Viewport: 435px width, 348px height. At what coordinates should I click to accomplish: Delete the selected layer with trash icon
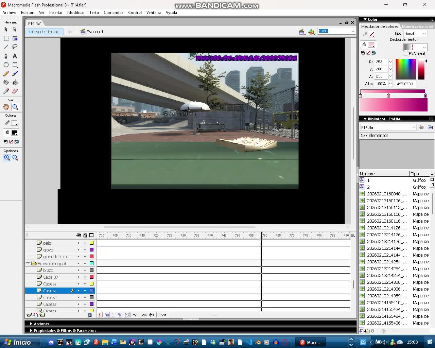tap(90, 315)
